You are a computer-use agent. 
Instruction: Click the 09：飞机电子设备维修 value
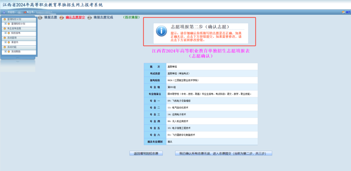pos(179,101)
